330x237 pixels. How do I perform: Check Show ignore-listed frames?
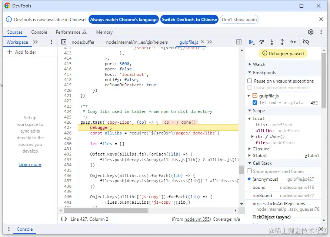point(250,171)
